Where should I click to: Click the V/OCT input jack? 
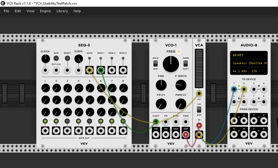(x=156, y=122)
